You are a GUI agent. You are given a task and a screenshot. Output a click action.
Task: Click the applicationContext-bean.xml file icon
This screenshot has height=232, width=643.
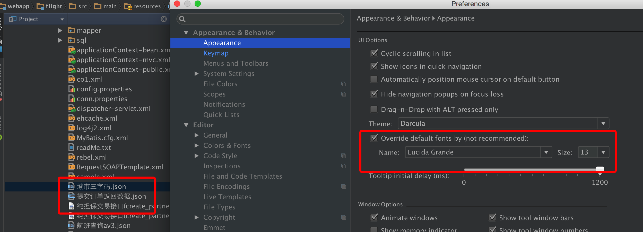[72, 50]
